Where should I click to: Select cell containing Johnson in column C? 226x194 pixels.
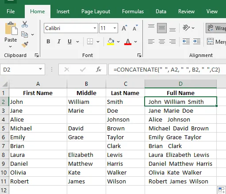125,119
